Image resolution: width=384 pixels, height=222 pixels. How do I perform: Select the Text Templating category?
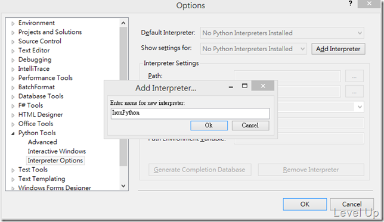(42, 179)
